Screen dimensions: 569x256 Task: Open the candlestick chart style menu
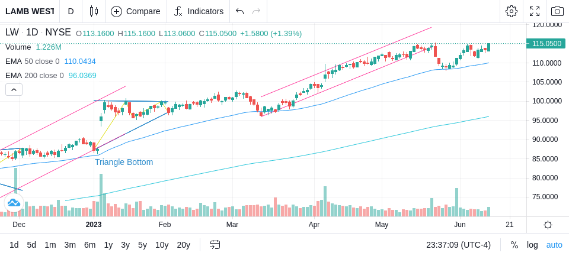(94, 11)
